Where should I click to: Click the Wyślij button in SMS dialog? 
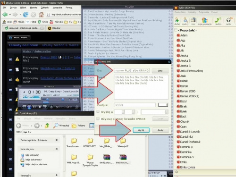point(141,130)
